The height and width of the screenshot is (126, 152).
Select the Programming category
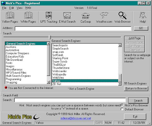pyautogui.click(x=26, y=79)
